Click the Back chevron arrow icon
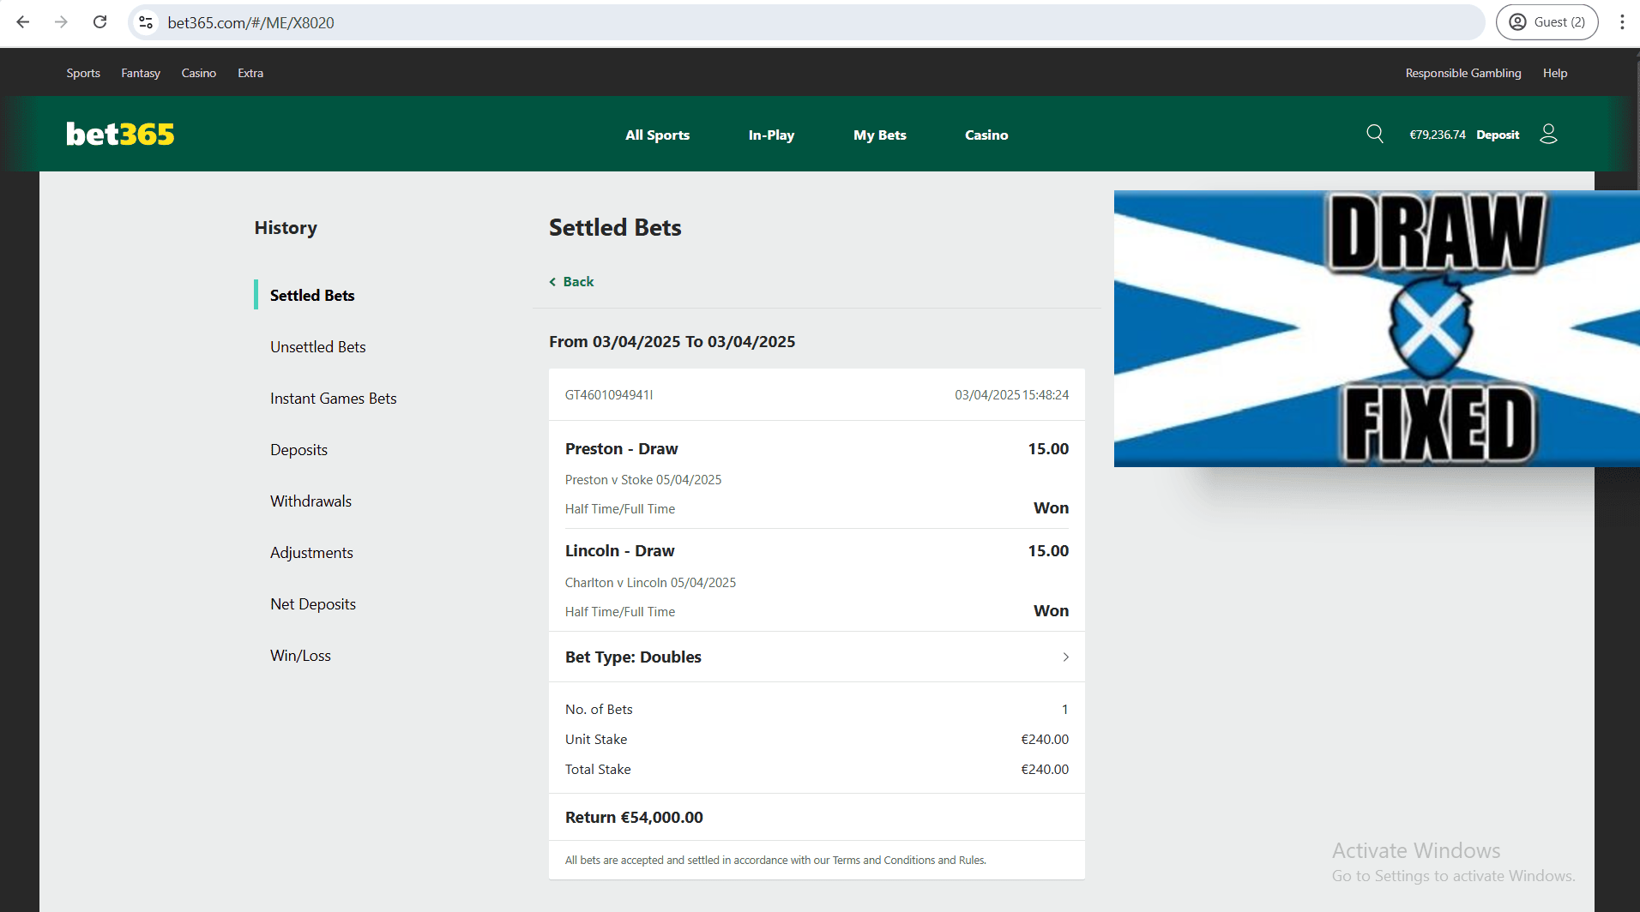 click(552, 281)
